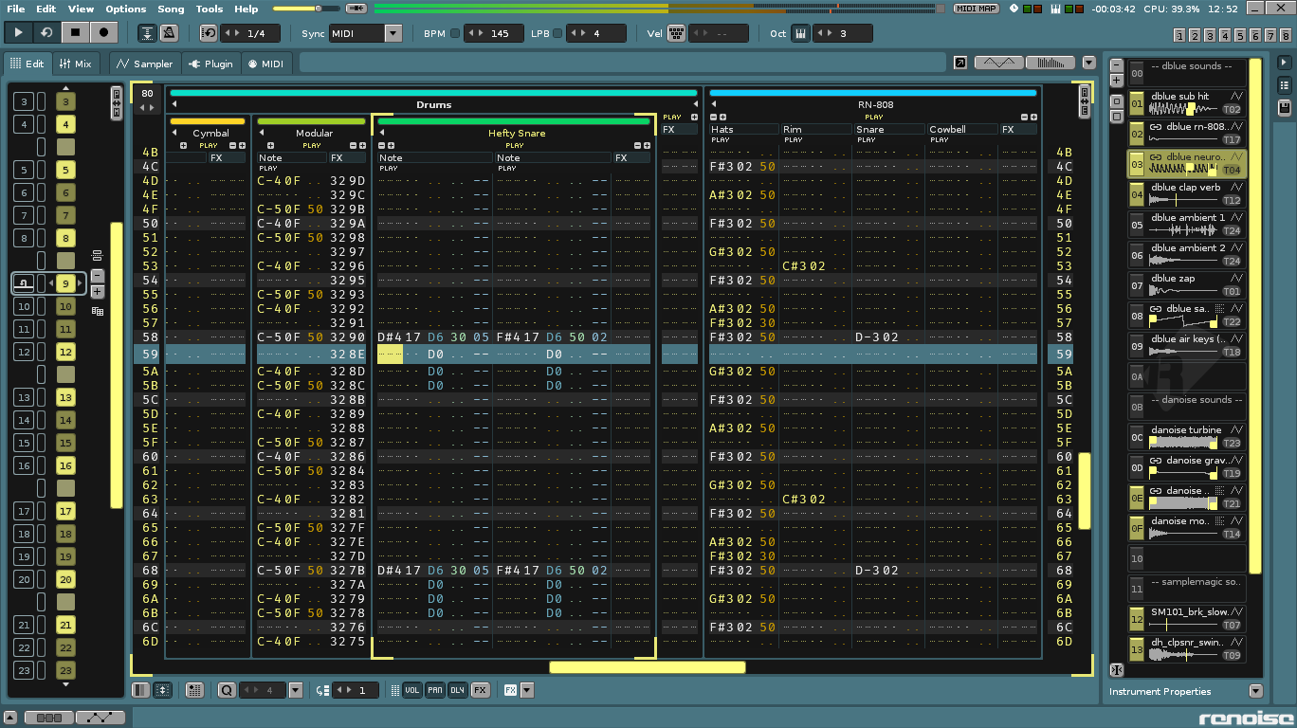Start playback with the Play button
This screenshot has height=728, width=1297.
18,32
